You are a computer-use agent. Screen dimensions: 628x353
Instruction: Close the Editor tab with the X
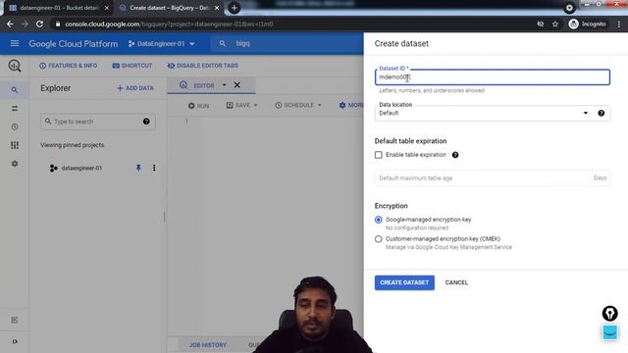click(x=237, y=85)
